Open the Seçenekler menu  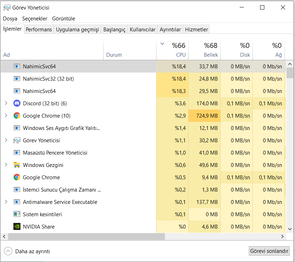[35, 19]
